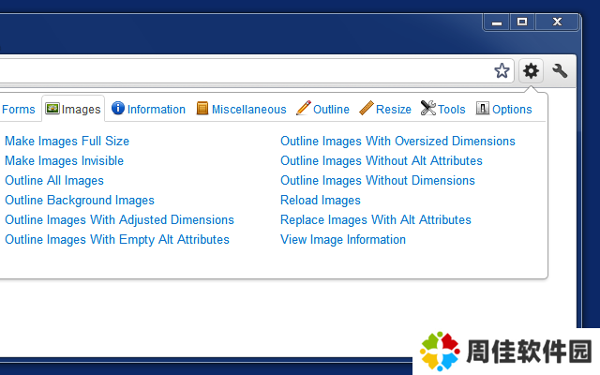Choose Make Images Invisible

pyautogui.click(x=64, y=161)
